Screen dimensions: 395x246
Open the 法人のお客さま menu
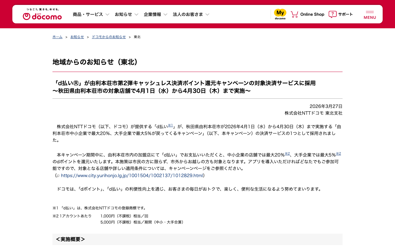[x=188, y=14]
